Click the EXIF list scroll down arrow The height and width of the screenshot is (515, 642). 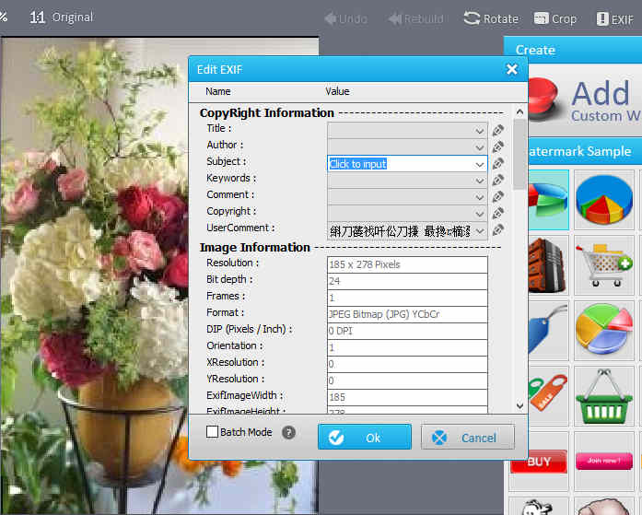point(519,405)
